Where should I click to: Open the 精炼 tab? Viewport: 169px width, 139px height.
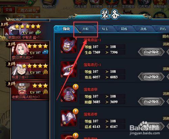point(124,29)
